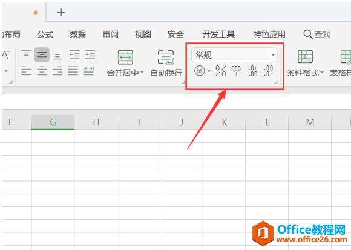Open the 特色应用 tab
The image size is (351, 250).
click(x=269, y=35)
